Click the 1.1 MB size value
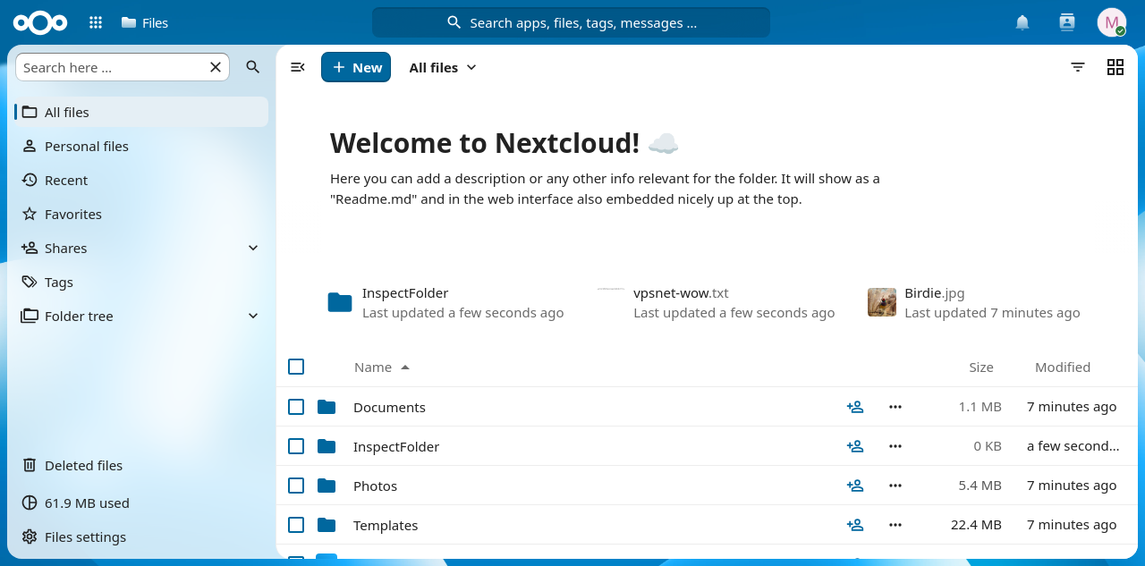The height and width of the screenshot is (566, 1145). [x=980, y=407]
